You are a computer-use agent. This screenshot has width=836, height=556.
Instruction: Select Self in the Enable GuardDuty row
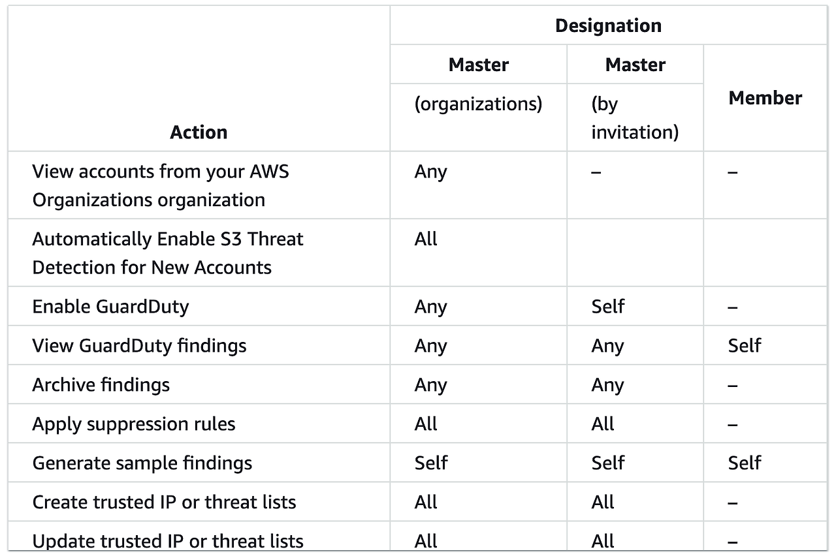coord(608,307)
